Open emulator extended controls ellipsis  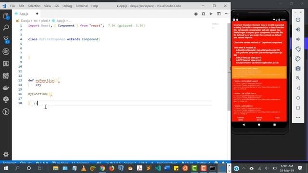[x=298, y=117]
